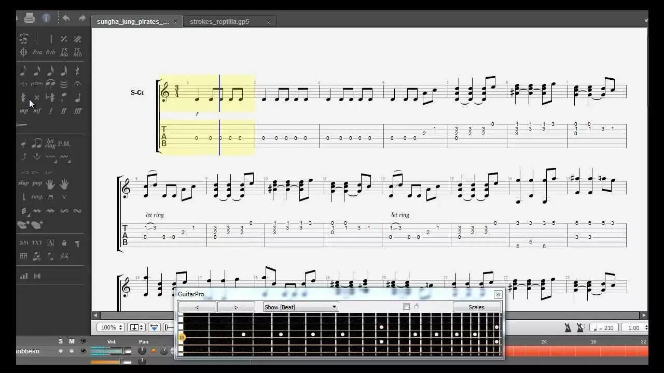Viewport: 664px width, 373px height.
Task: Click the fretboard previous '<' button
Action: tap(197, 307)
